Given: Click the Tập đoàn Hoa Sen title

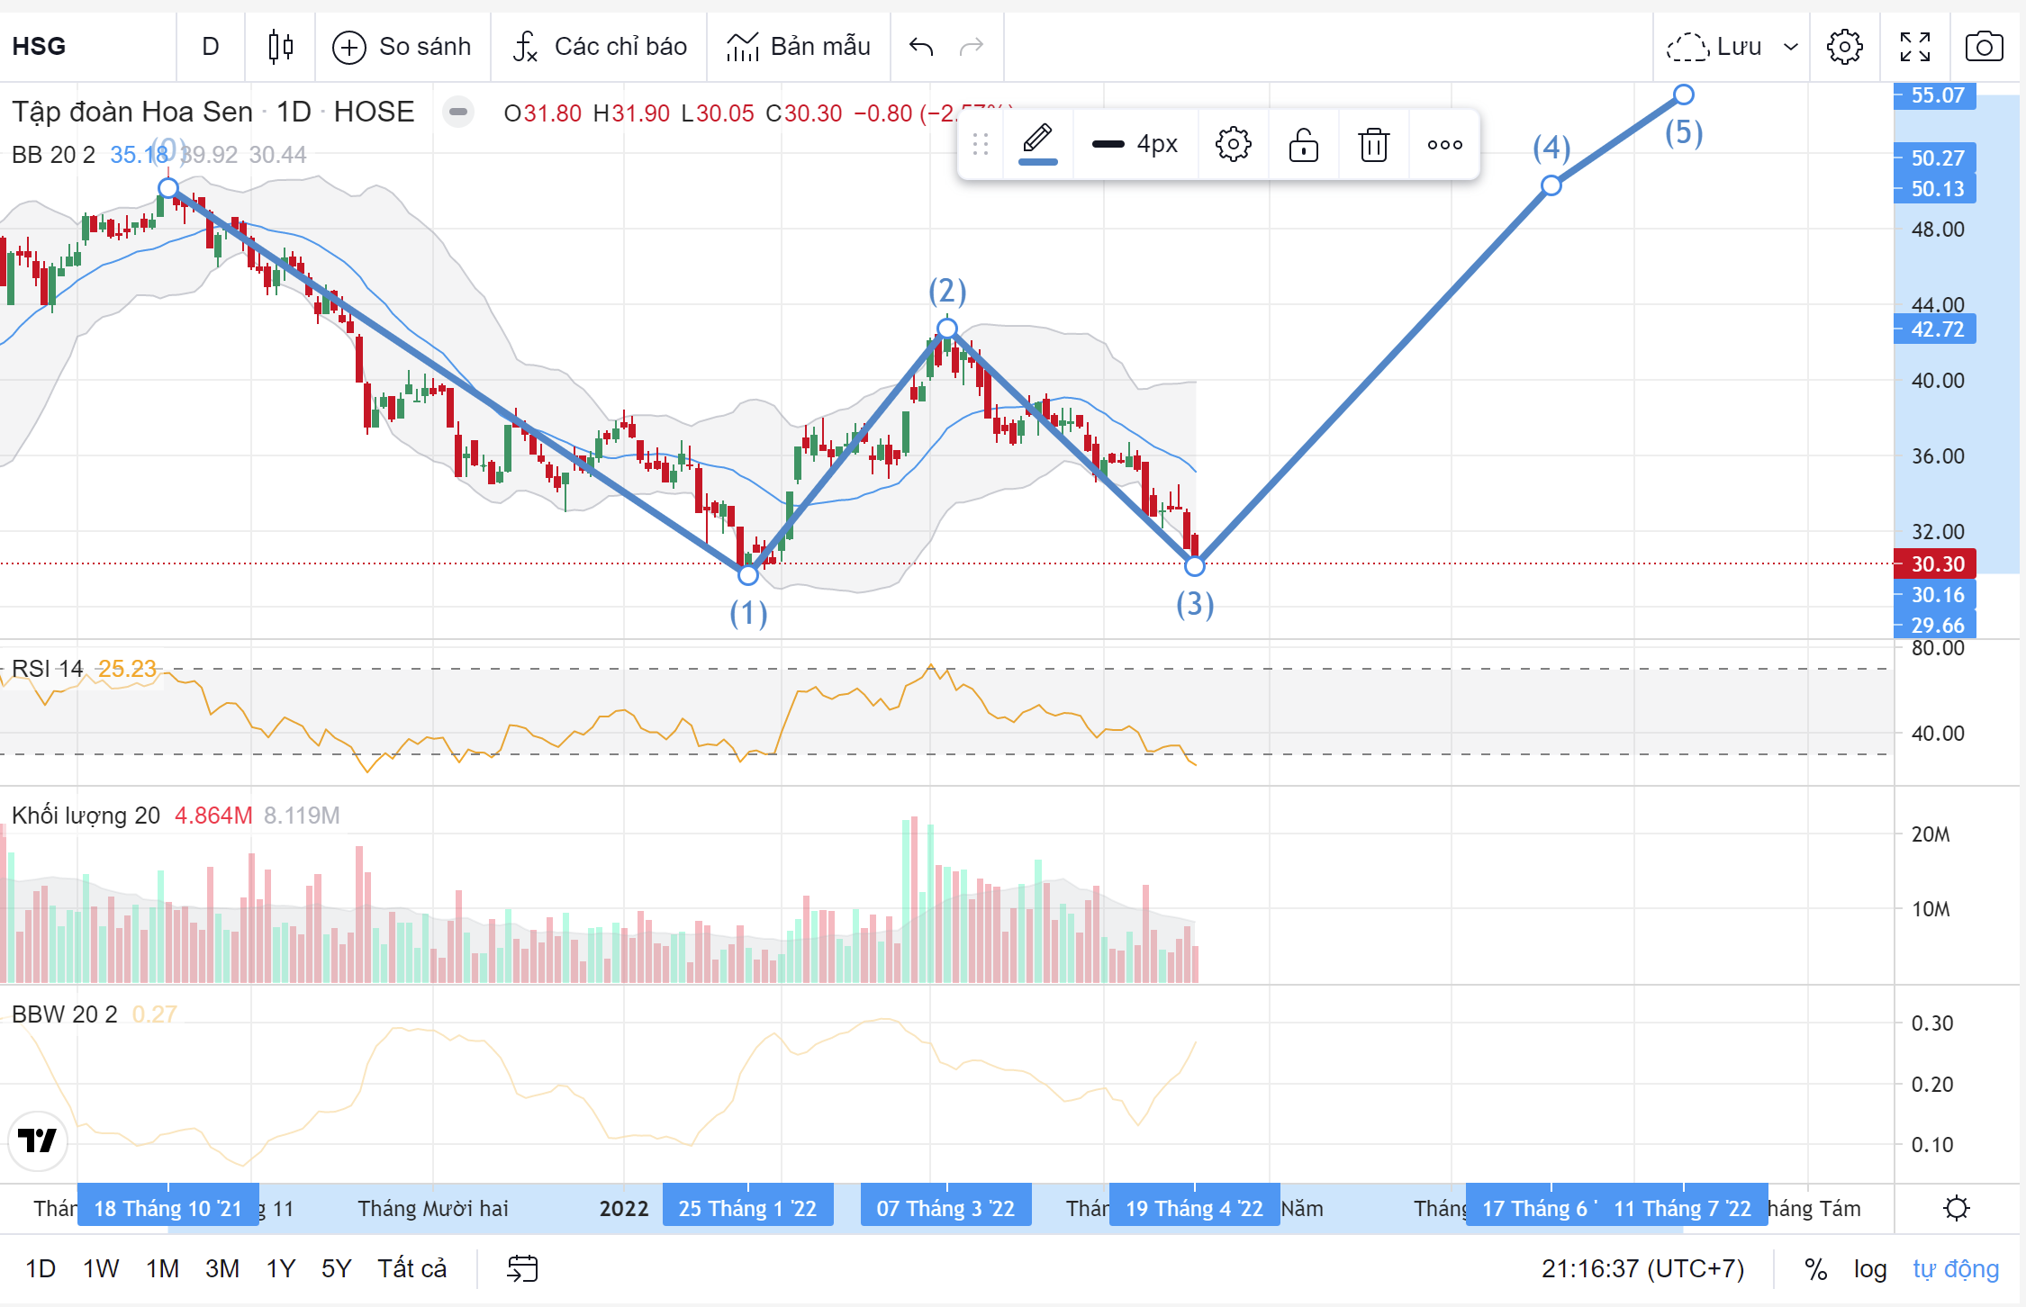Looking at the screenshot, I should point(132,112).
